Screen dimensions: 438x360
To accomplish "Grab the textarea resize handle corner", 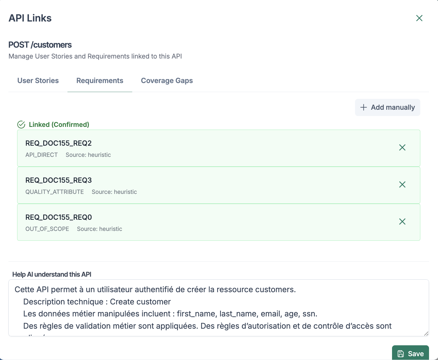I will point(426,334).
